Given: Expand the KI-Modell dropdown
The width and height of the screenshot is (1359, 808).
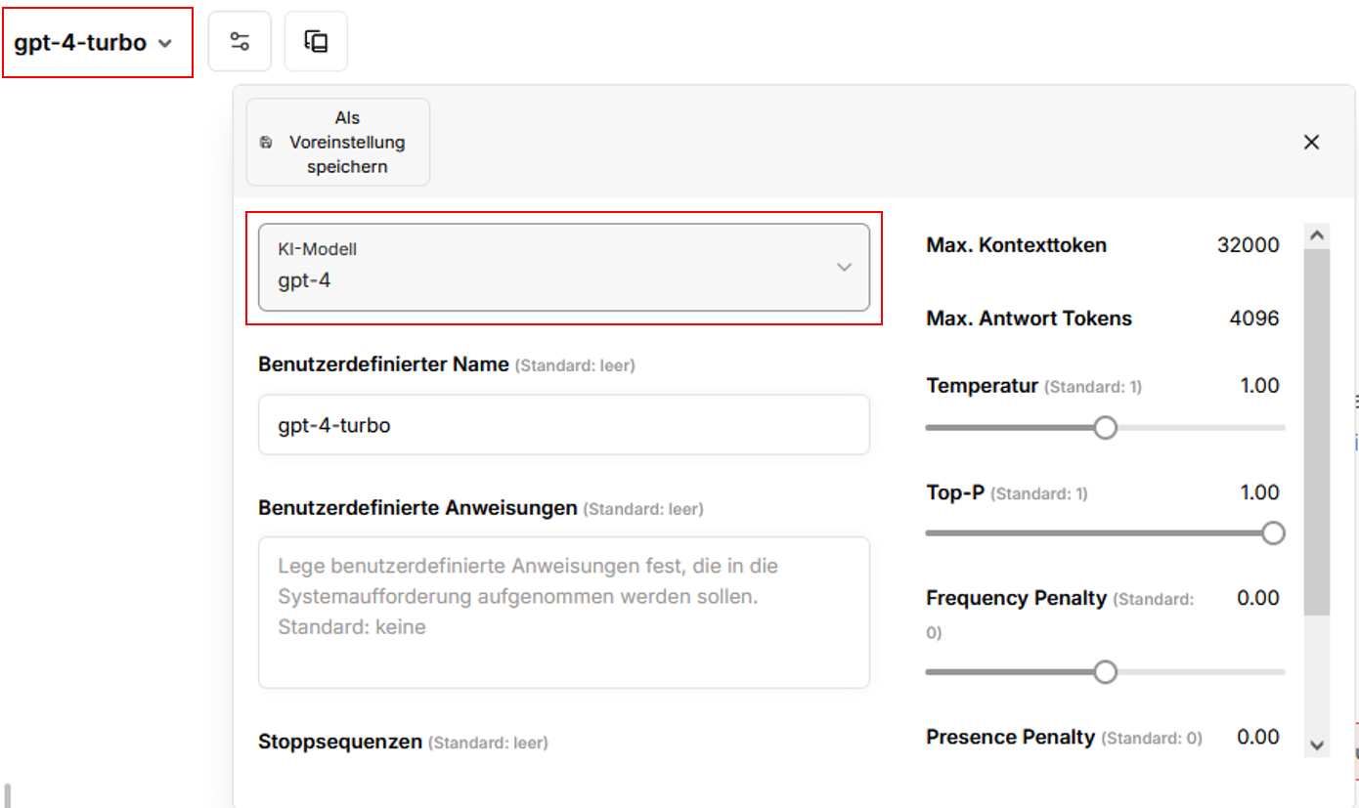Looking at the screenshot, I should pyautogui.click(x=563, y=268).
